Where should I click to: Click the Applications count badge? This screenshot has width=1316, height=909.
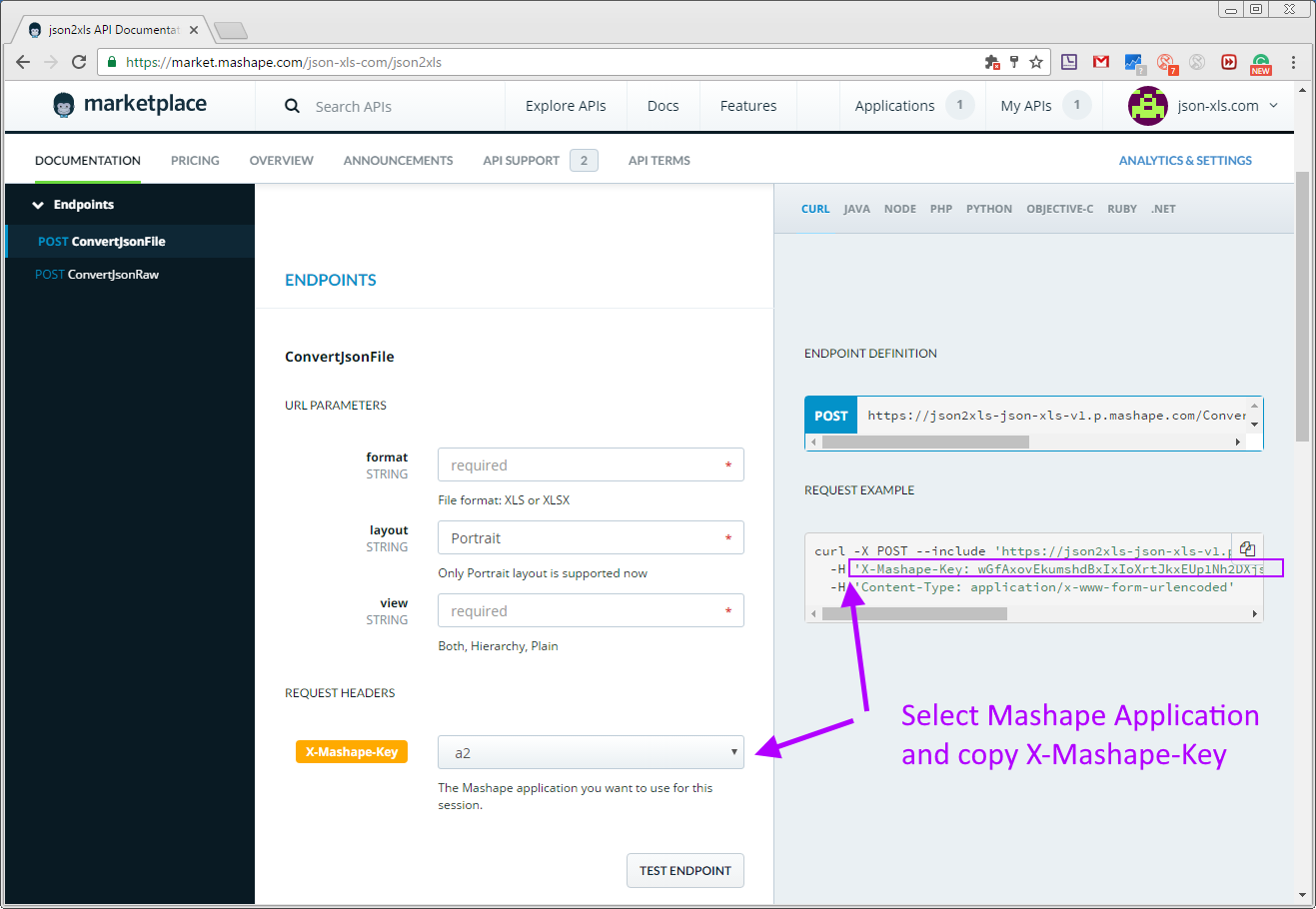[960, 105]
